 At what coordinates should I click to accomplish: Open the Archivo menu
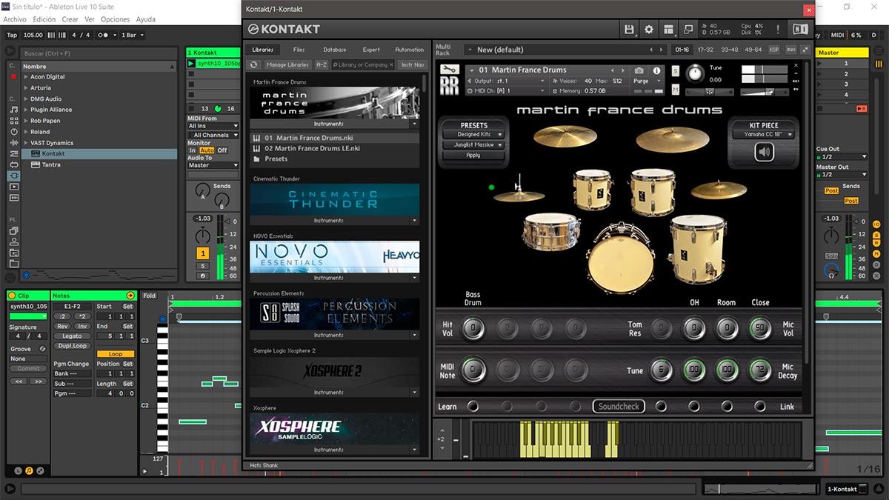[15, 19]
